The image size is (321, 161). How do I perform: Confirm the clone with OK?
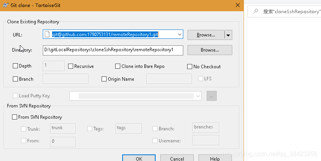(139, 158)
